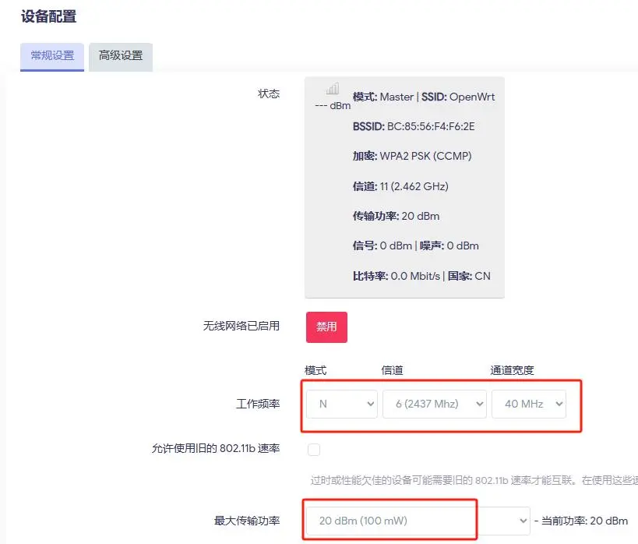Click the 信道: 11 (2.462 GHz) line
638x544 pixels.
(x=400, y=186)
